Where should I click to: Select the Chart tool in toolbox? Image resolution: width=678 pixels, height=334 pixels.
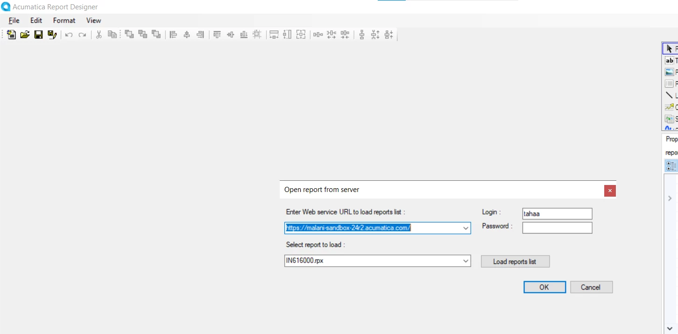(671, 107)
